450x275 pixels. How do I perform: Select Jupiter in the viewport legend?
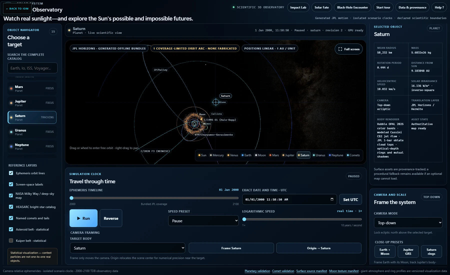coord(288,155)
